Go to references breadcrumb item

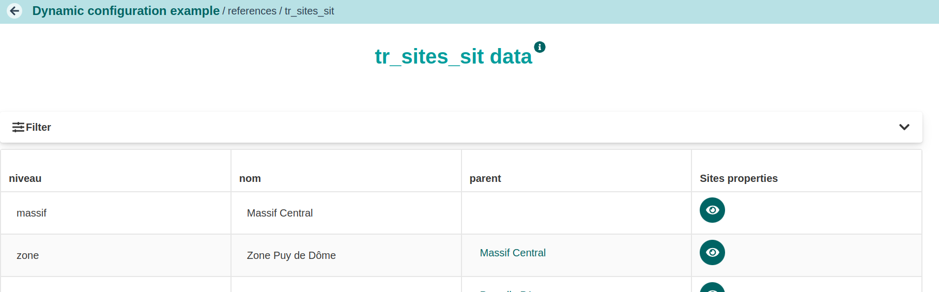click(x=252, y=11)
